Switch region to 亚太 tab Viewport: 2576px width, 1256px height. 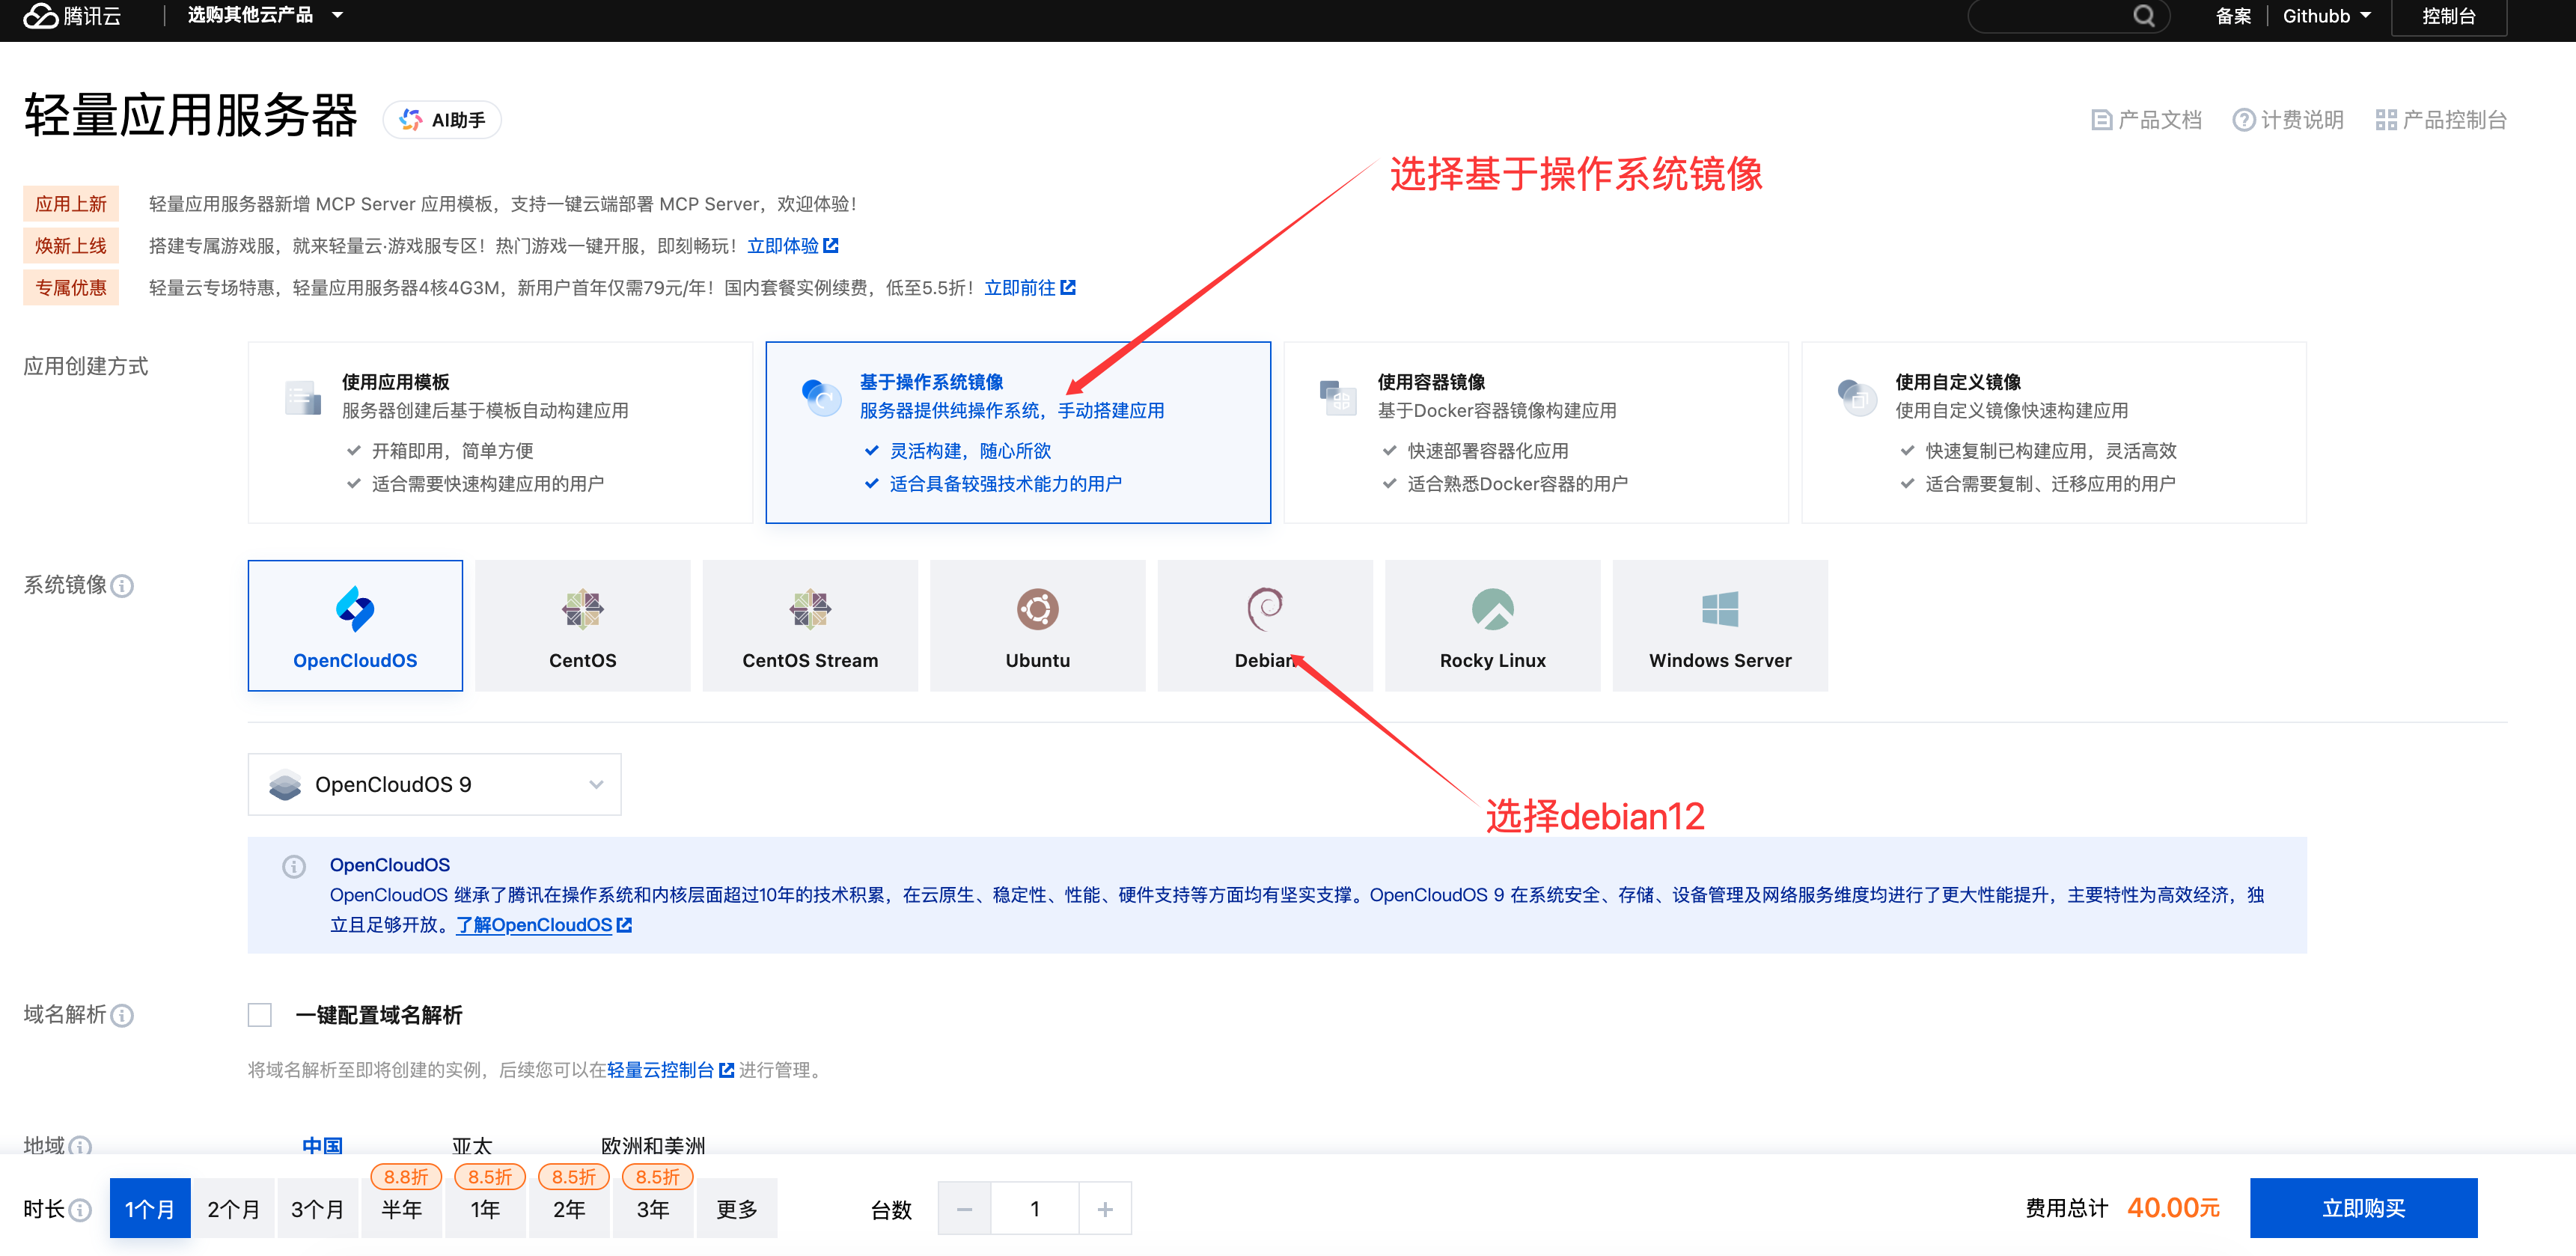(472, 1146)
